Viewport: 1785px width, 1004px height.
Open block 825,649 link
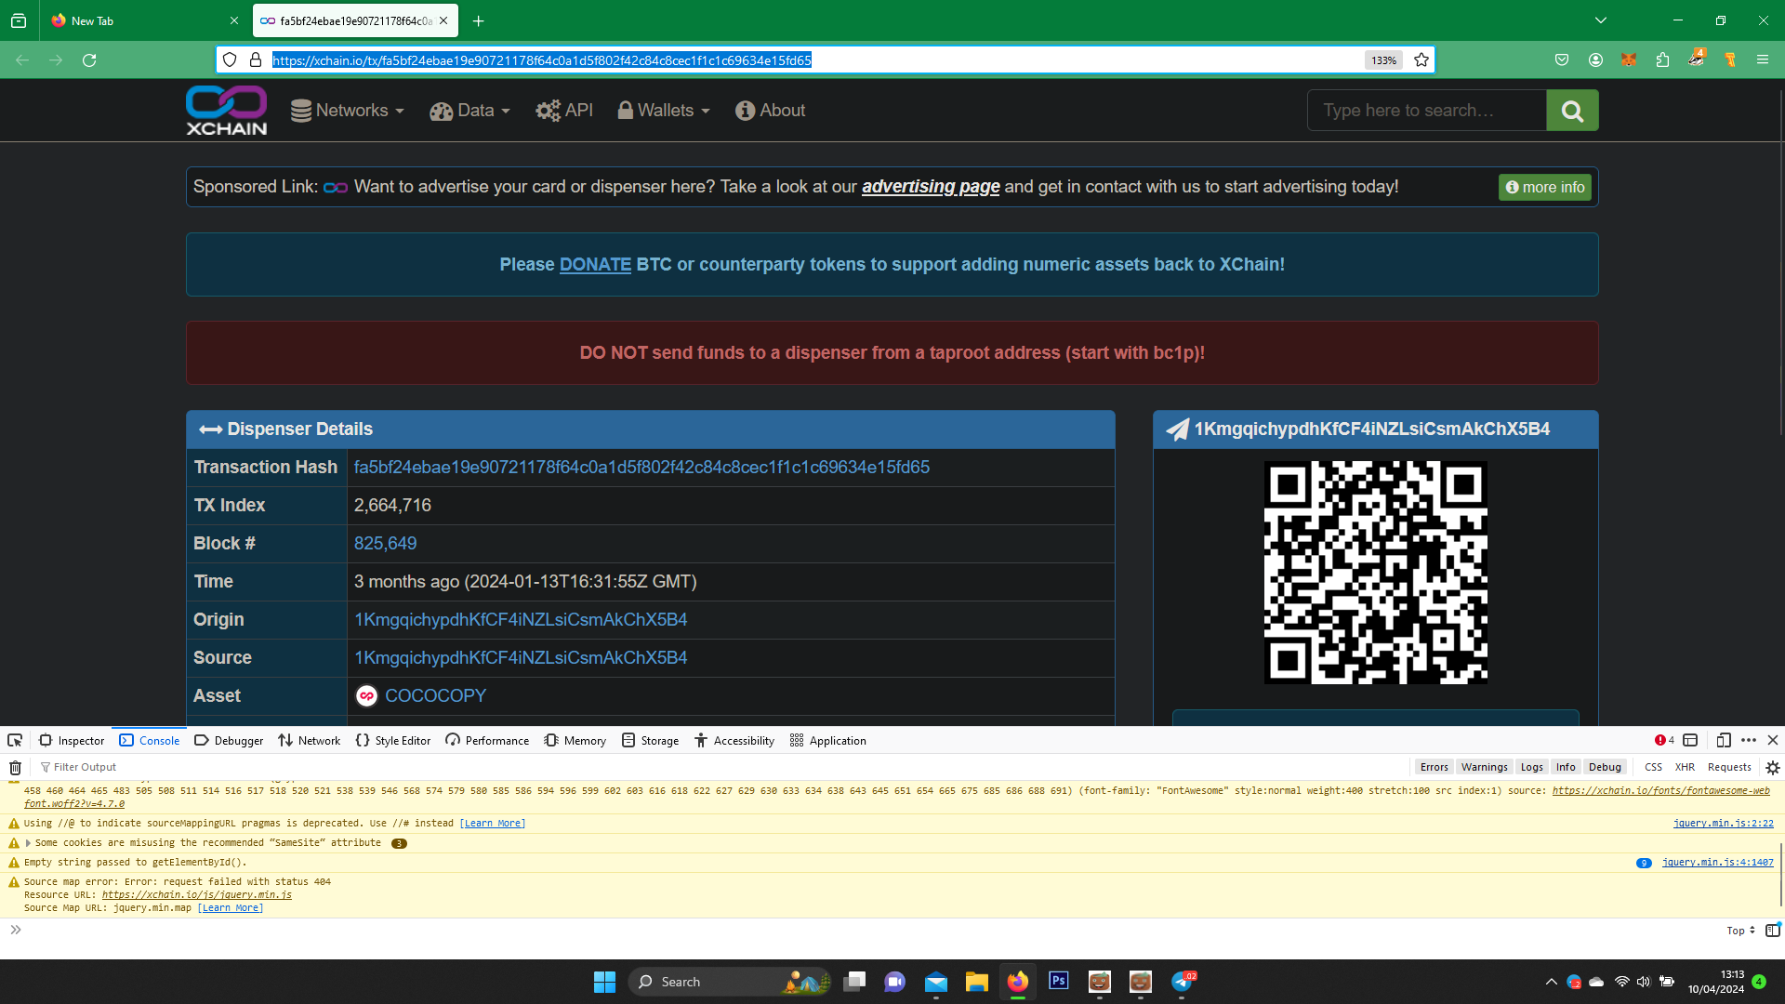coord(385,543)
